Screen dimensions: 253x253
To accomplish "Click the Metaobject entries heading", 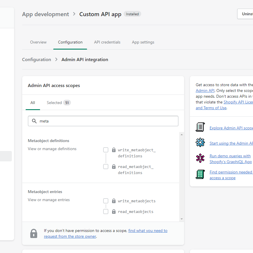I will pos(45,192).
